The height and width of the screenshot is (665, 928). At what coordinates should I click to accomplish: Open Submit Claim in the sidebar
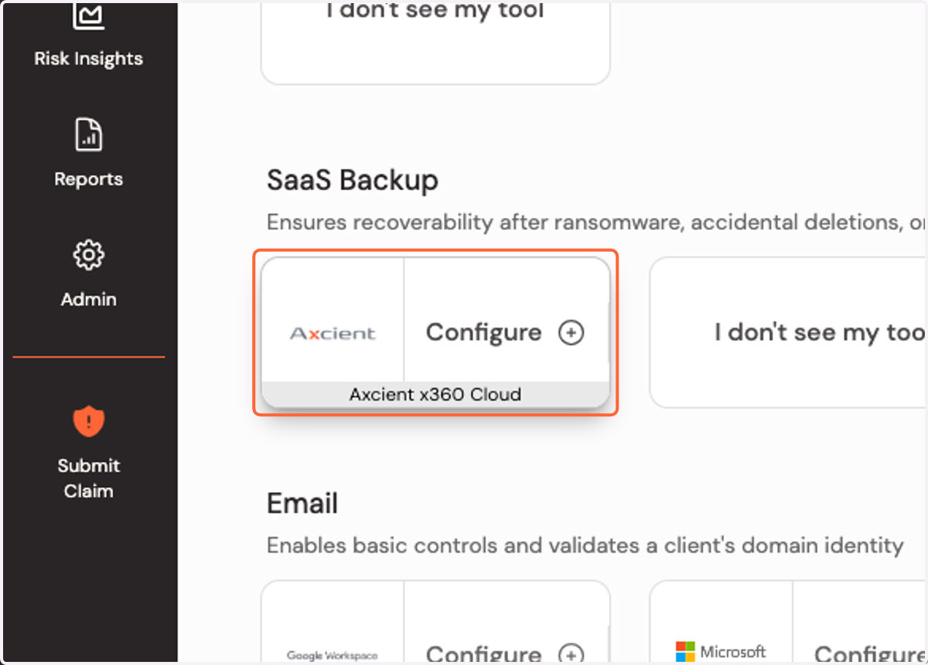click(88, 478)
